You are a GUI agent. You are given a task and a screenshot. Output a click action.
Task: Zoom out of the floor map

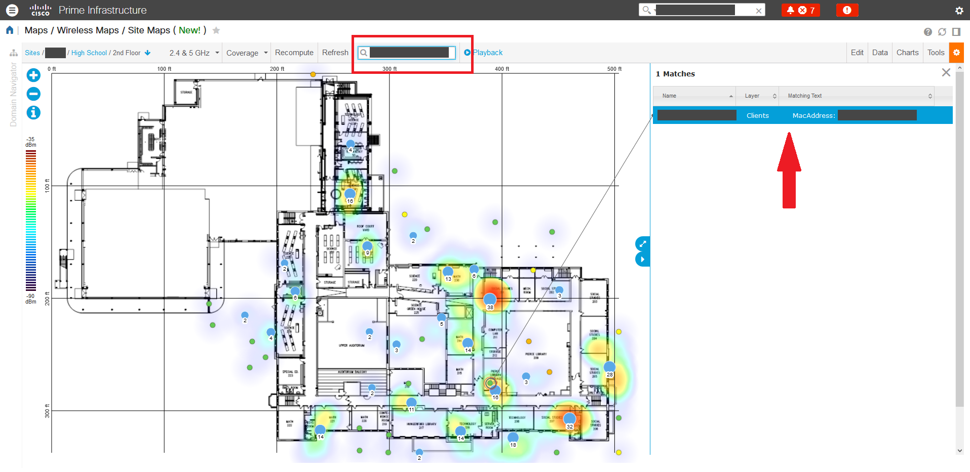[33, 94]
